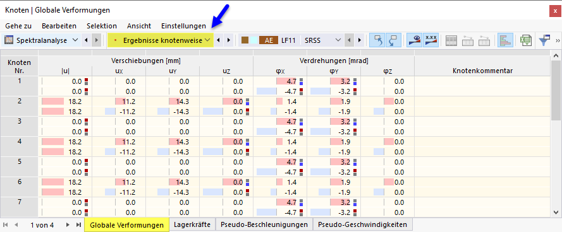Export table to Excel
Image resolution: width=562 pixels, height=232 pixels.
(x=526, y=40)
